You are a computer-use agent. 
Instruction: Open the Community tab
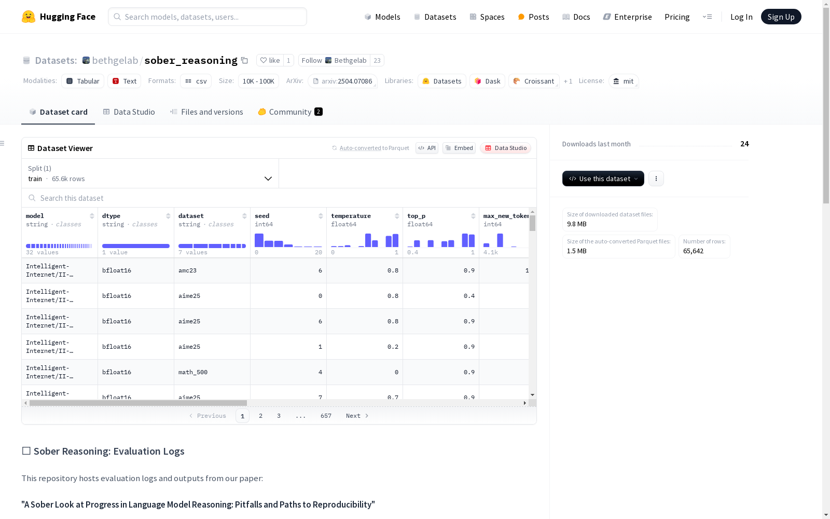[x=290, y=112]
